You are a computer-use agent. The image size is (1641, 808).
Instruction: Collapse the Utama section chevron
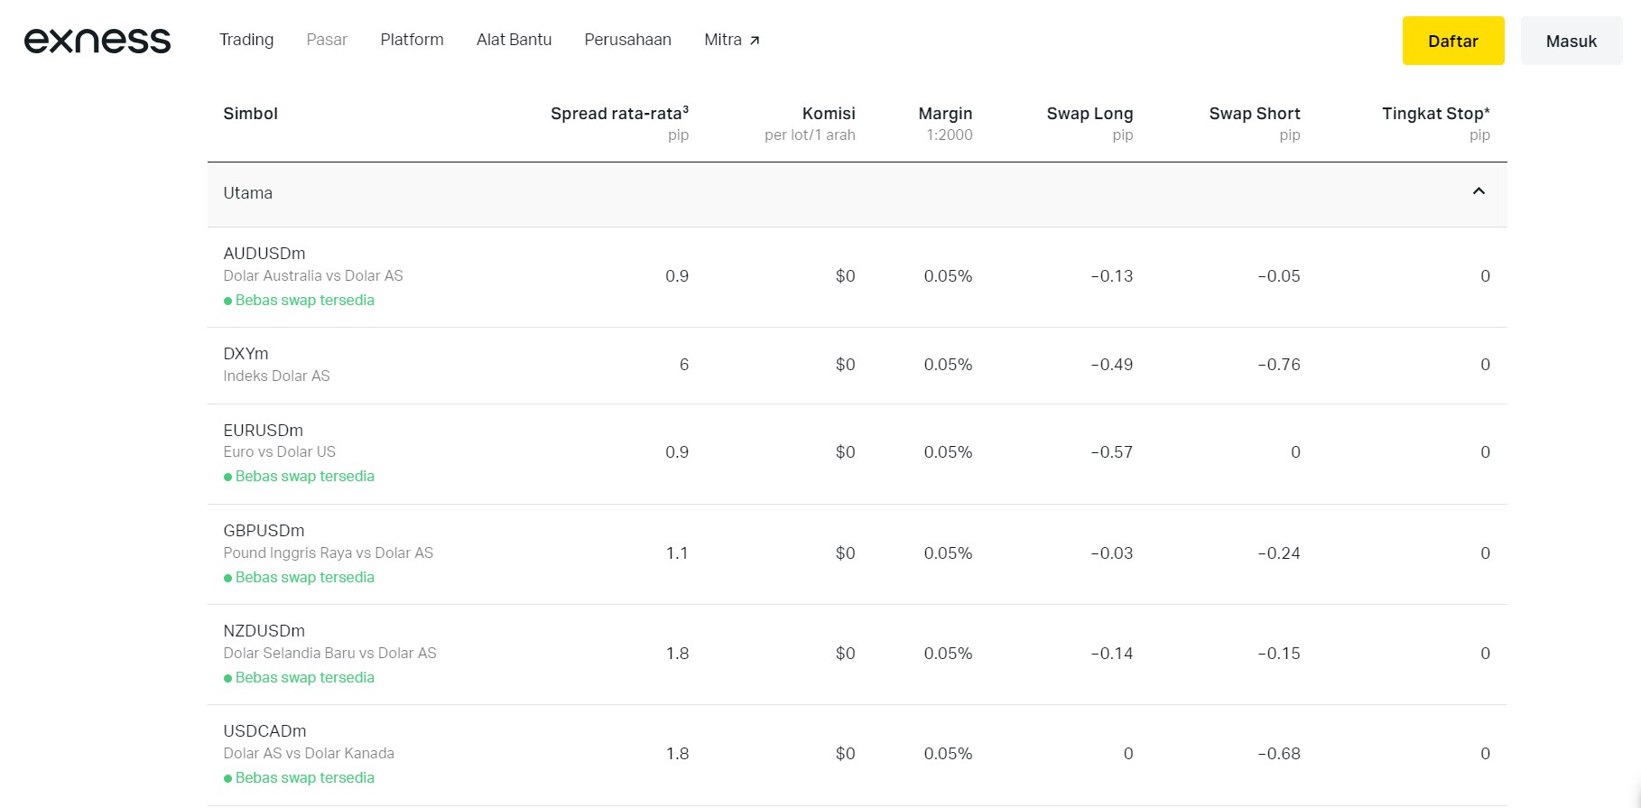click(x=1479, y=191)
